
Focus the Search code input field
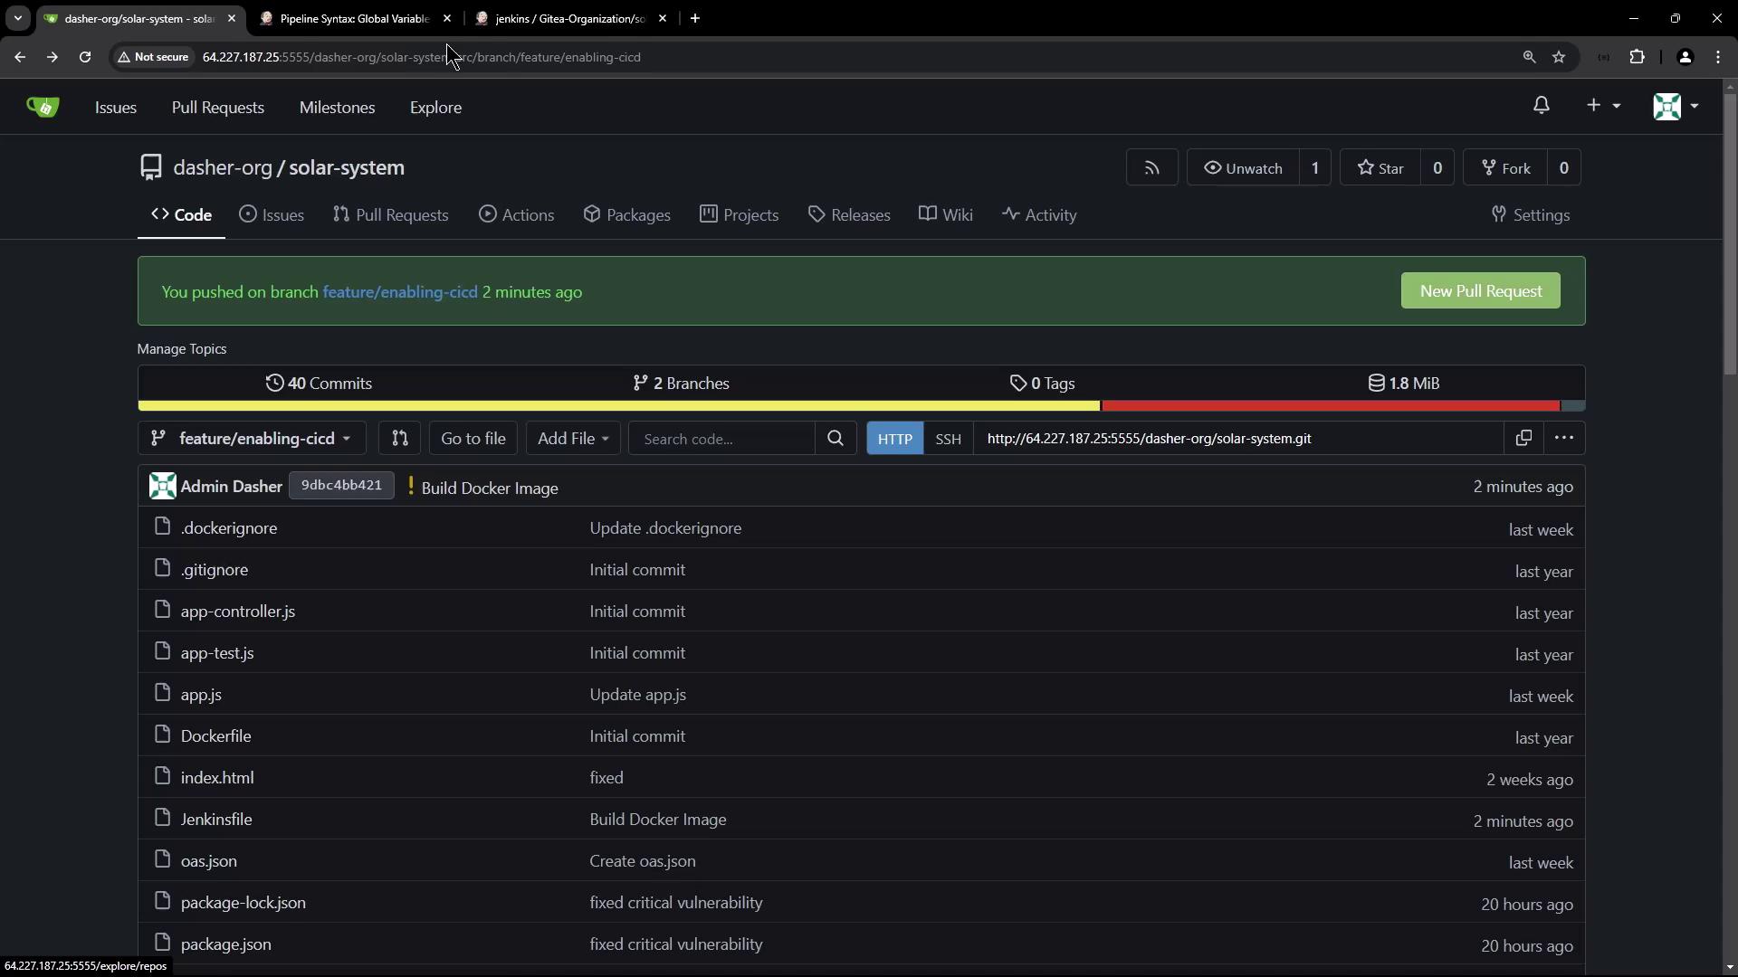click(721, 439)
